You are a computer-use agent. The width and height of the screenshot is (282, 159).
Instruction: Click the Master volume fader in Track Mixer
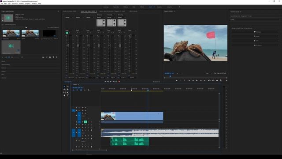point(130,36)
